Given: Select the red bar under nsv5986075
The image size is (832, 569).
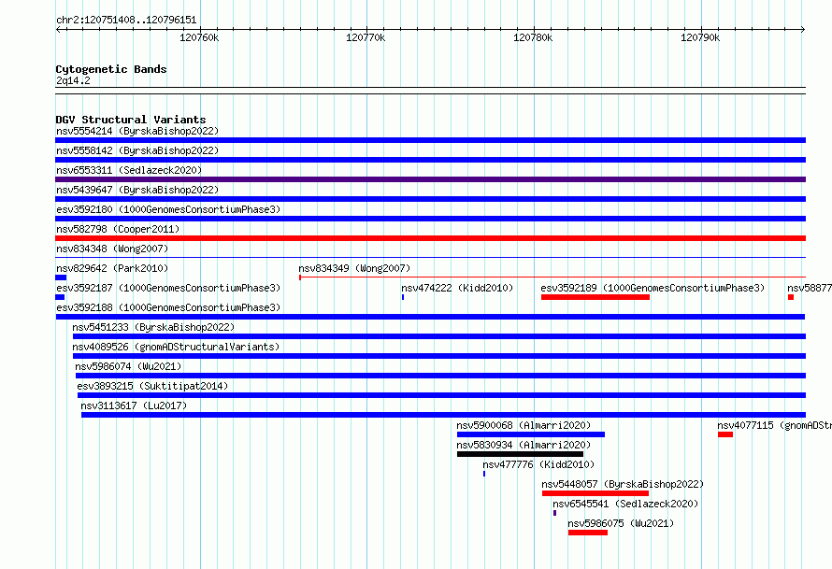Looking at the screenshot, I should [588, 533].
